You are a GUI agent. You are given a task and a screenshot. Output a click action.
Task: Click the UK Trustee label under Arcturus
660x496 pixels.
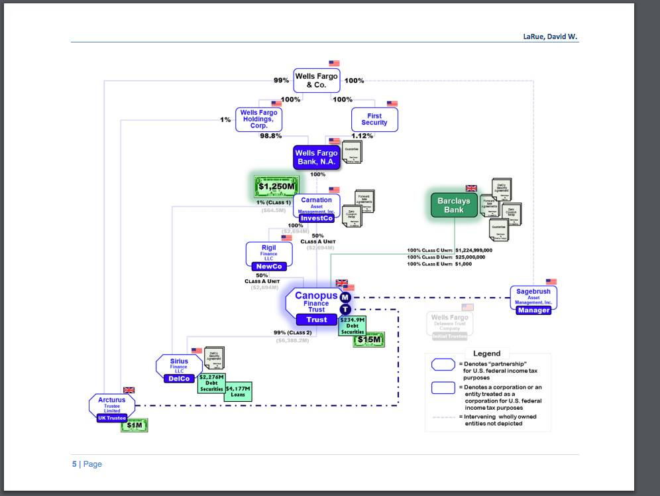coord(112,418)
